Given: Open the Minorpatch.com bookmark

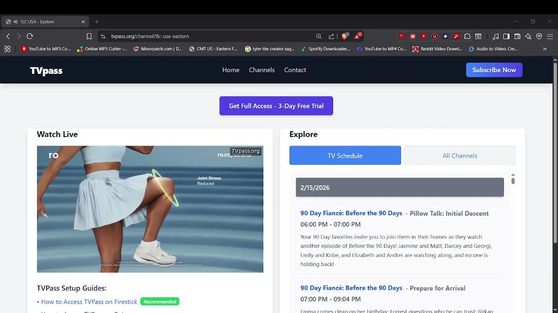Looking at the screenshot, I should click(x=158, y=49).
